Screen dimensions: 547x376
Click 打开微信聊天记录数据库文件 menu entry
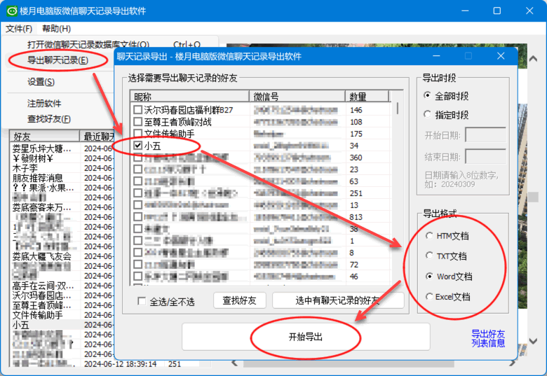tap(88, 45)
